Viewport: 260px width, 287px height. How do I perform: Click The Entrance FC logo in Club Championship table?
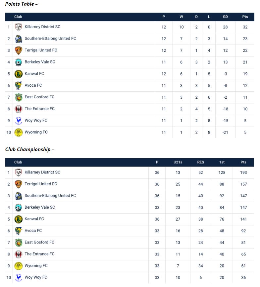pyautogui.click(x=19, y=254)
